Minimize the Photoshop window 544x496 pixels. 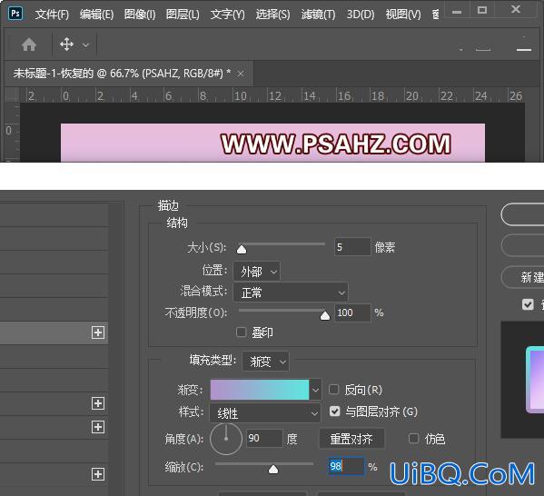click(x=457, y=12)
